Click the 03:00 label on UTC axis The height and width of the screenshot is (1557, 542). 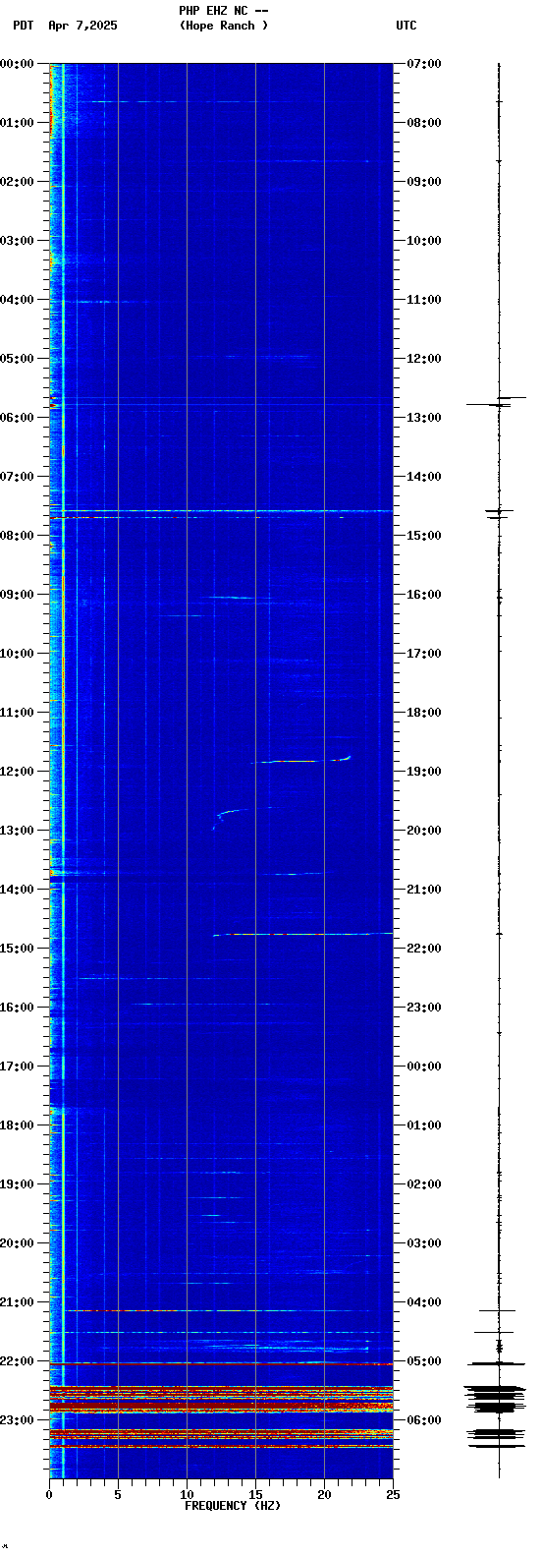coord(424,1243)
